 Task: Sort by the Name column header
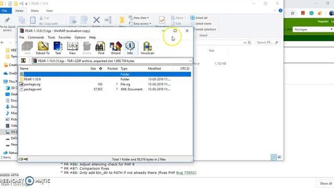pyautogui.click(x=24, y=68)
